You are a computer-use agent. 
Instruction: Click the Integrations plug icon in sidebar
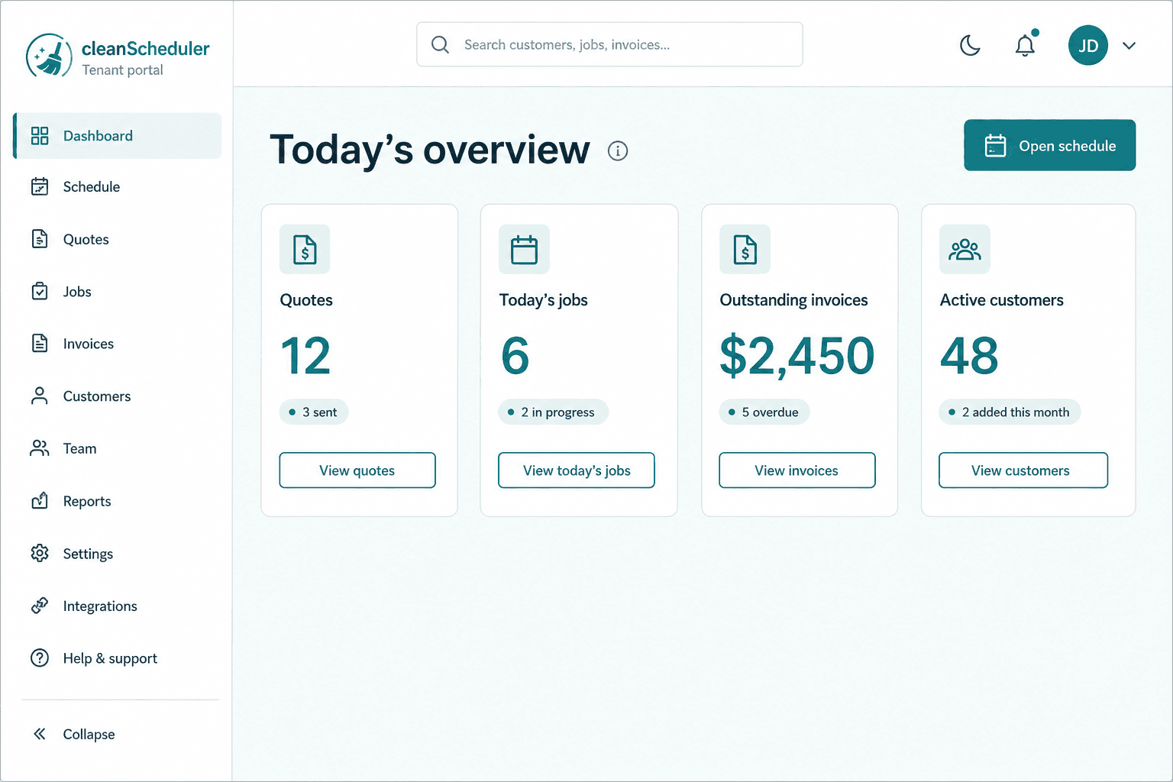coord(40,606)
